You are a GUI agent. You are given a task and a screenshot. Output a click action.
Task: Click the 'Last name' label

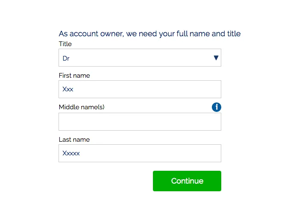[x=74, y=140]
